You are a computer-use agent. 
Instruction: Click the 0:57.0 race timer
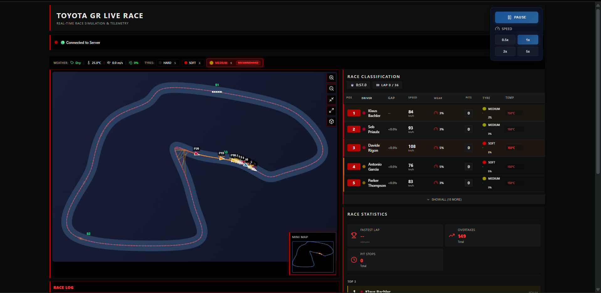(358, 85)
